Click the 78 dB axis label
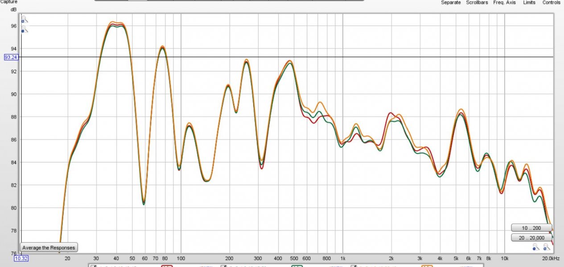 pos(14,231)
